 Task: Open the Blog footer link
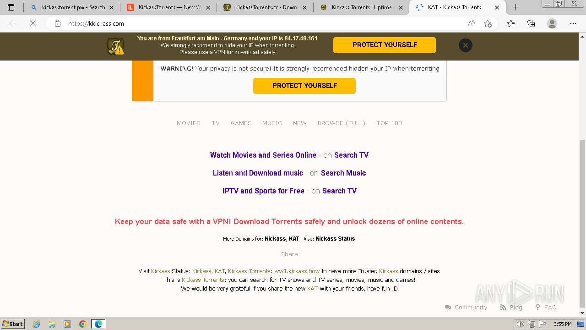pyautogui.click(x=511, y=307)
